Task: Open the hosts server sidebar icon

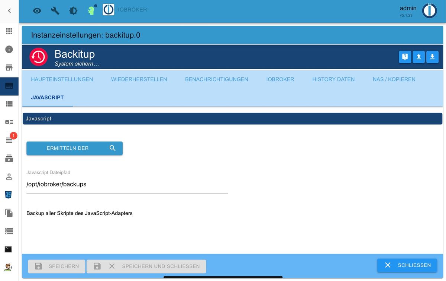Action: coord(9,231)
